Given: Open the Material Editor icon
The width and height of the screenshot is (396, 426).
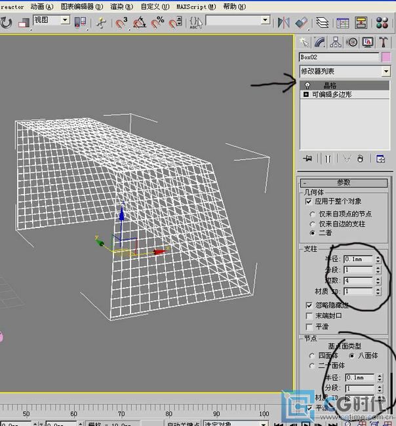Looking at the screenshot, I should tap(382, 23).
